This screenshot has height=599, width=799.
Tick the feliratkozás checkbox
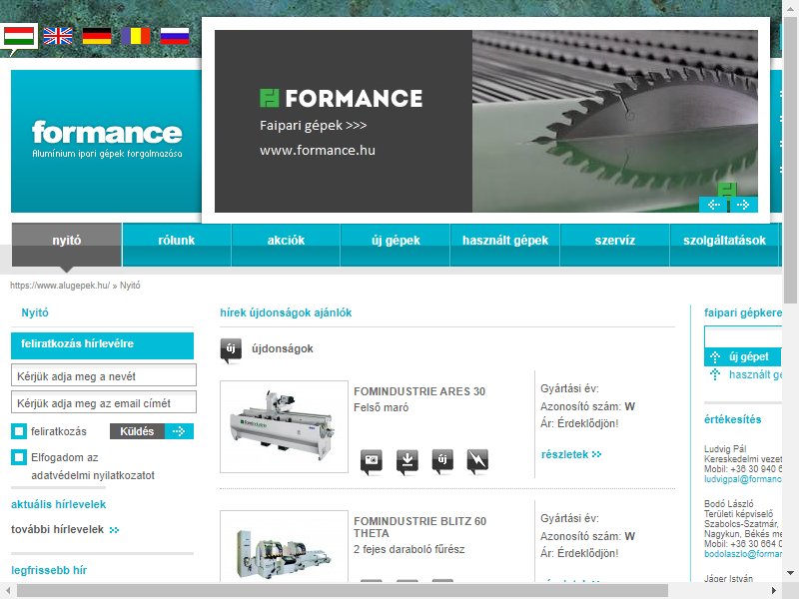click(x=19, y=431)
